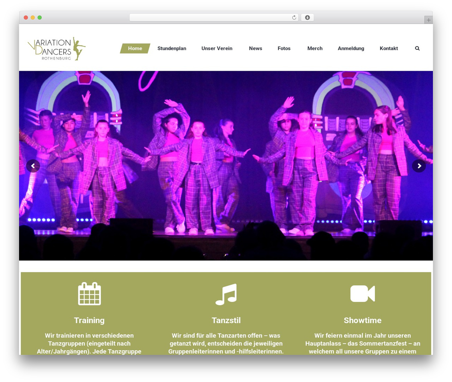Click the text 'Wir sind für alle Tanzarten offen – was'
Viewport: 452px width, 382px height.
[226, 335]
